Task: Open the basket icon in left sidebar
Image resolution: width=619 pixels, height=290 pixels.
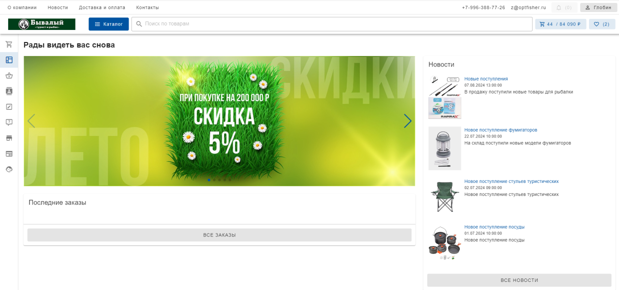Action: [x=9, y=76]
